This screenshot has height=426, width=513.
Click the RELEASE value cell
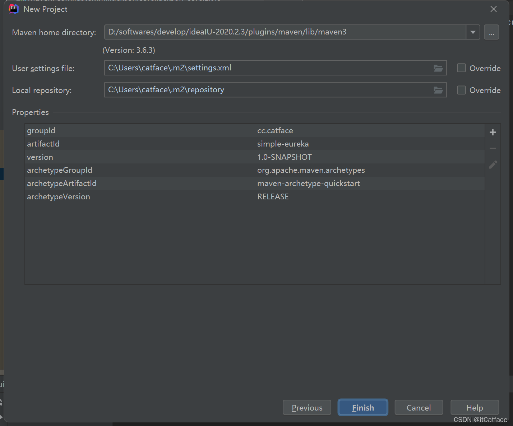pyautogui.click(x=273, y=196)
